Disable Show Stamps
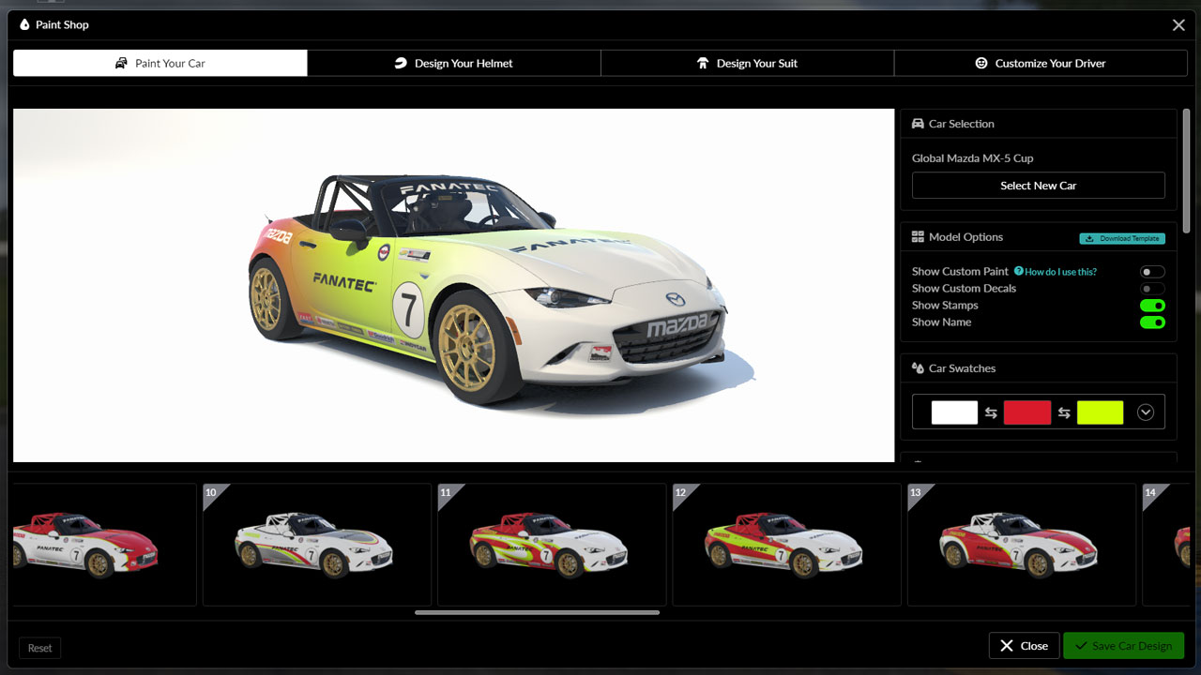The height and width of the screenshot is (675, 1201). [x=1152, y=305]
